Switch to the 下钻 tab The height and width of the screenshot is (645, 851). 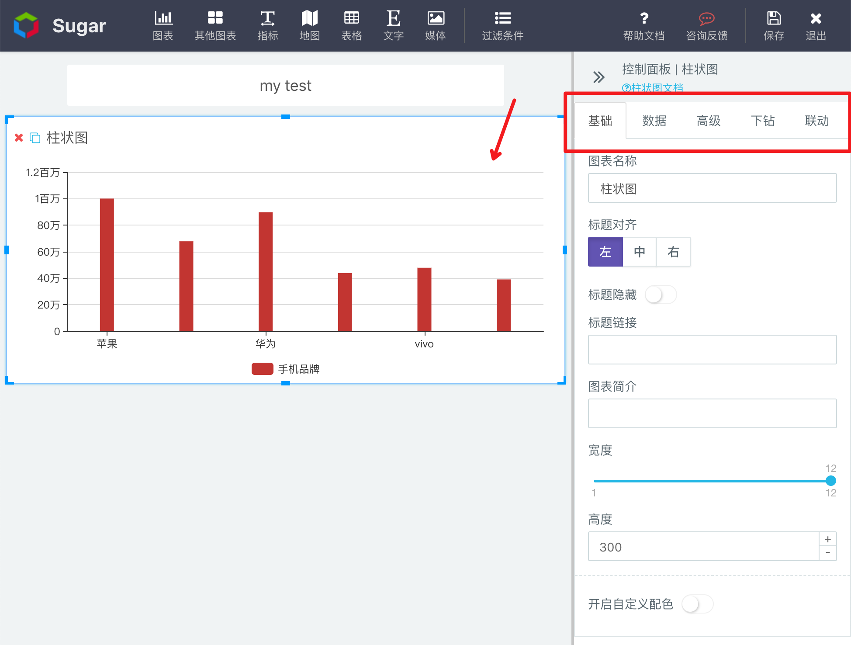(x=763, y=121)
